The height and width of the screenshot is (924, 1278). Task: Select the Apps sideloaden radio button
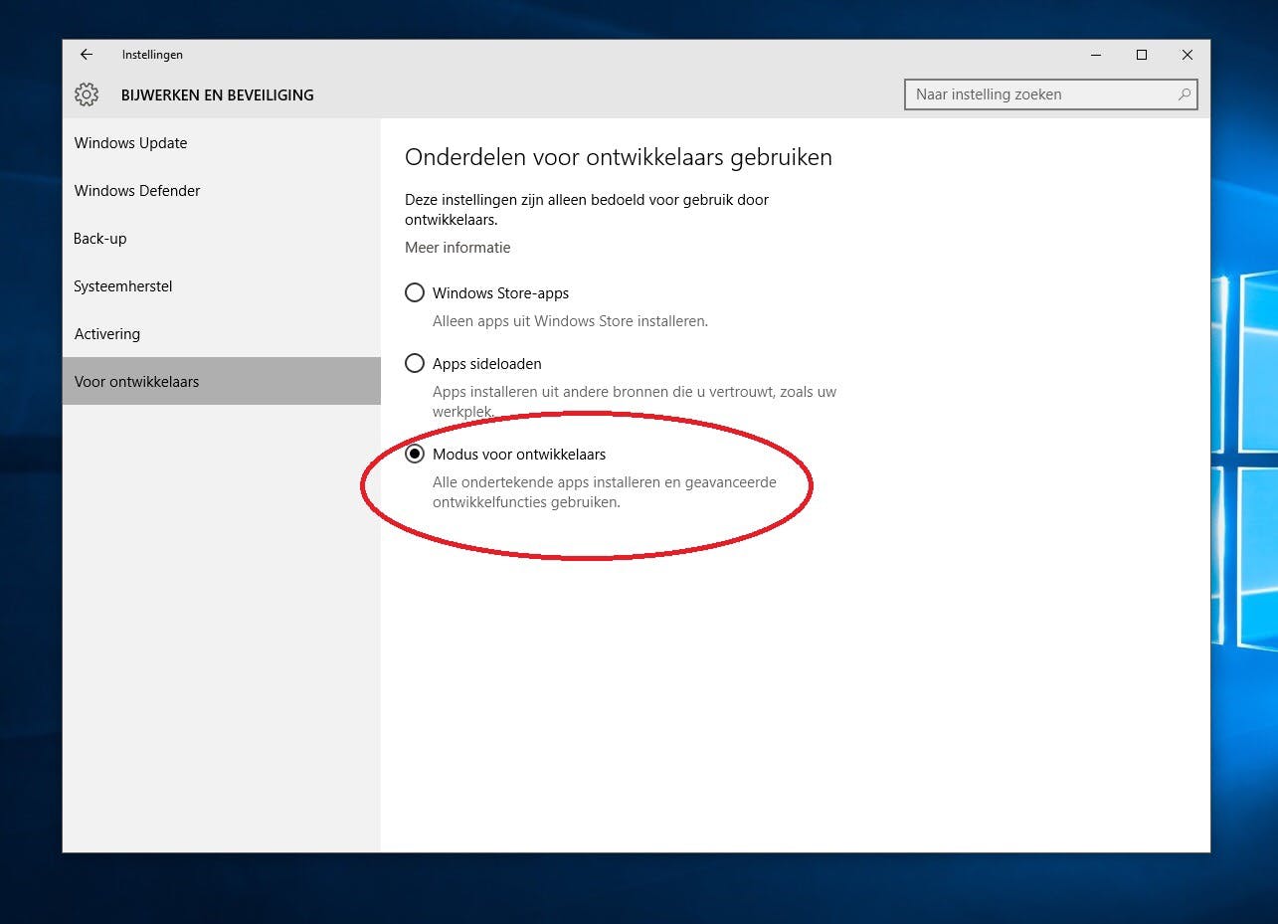tap(415, 364)
